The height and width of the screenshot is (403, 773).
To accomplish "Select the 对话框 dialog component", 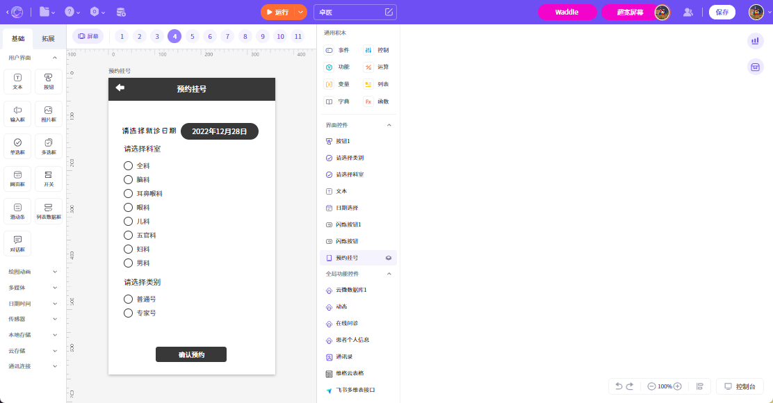I will (x=17, y=244).
